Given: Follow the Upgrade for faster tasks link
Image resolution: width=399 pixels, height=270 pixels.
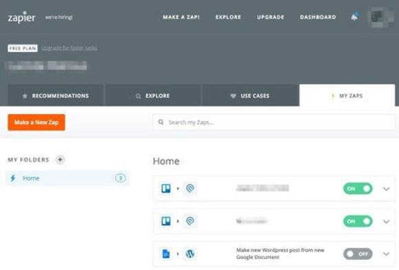Looking at the screenshot, I should point(69,48).
